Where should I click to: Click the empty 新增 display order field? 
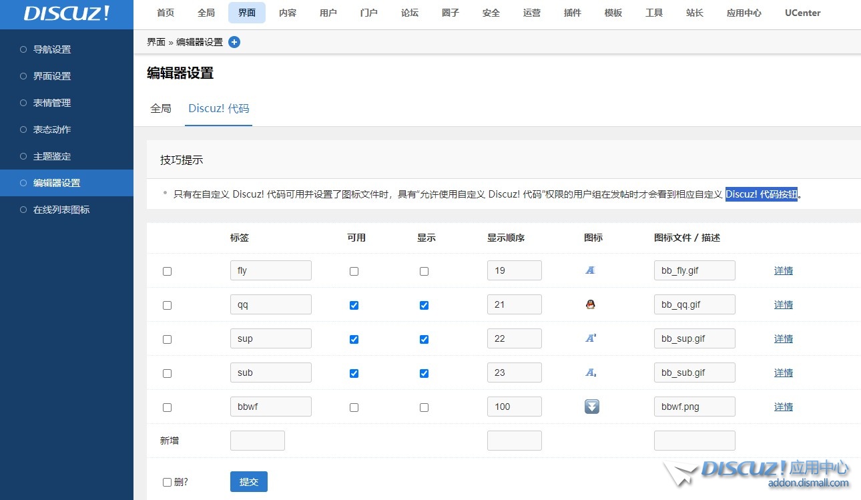(515, 441)
